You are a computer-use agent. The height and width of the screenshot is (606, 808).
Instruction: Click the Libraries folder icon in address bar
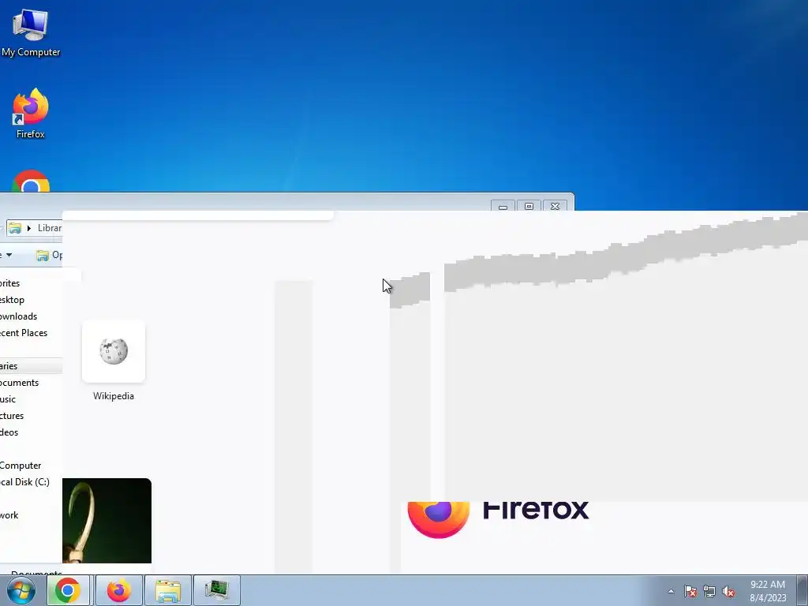point(14,228)
